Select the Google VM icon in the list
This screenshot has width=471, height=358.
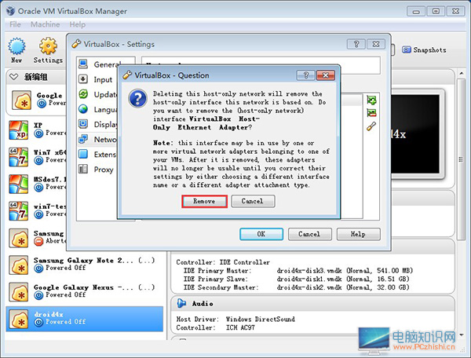[x=21, y=100]
